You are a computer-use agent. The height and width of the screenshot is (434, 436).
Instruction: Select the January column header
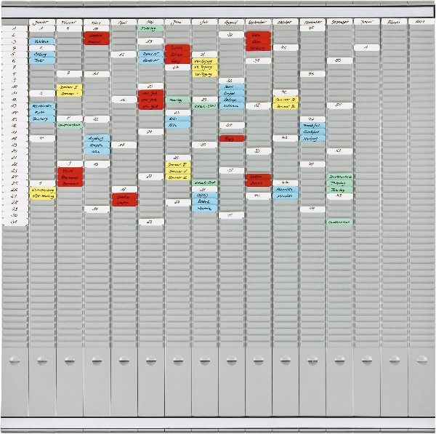click(42, 23)
